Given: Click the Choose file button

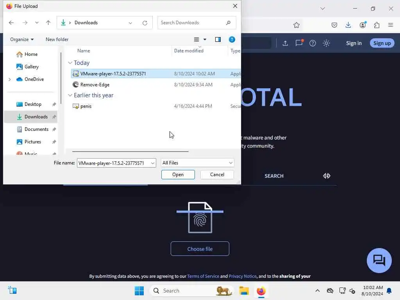Looking at the screenshot, I should pyautogui.click(x=200, y=249).
